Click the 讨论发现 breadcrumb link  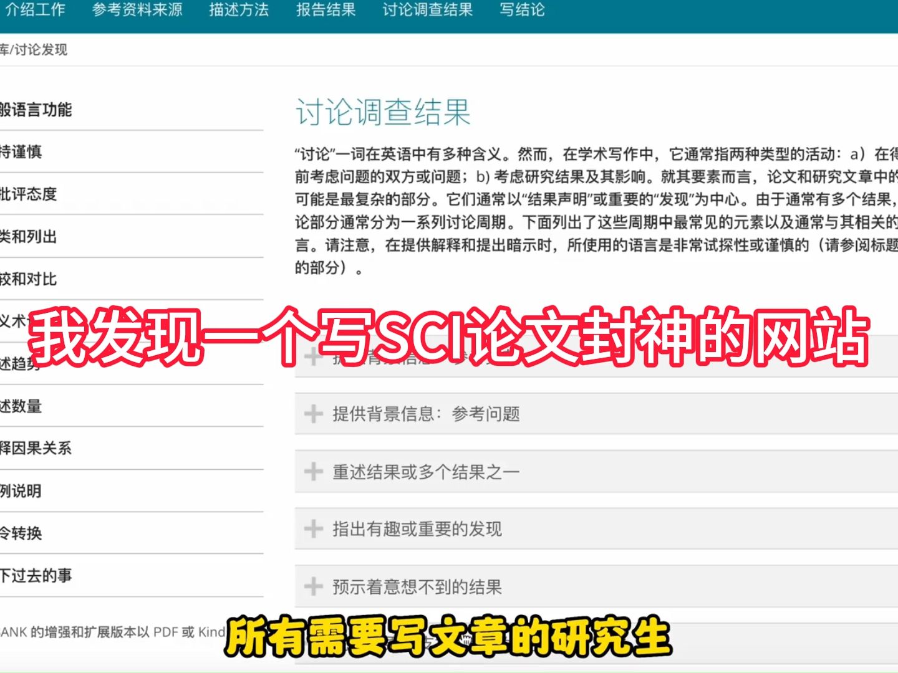[41, 50]
